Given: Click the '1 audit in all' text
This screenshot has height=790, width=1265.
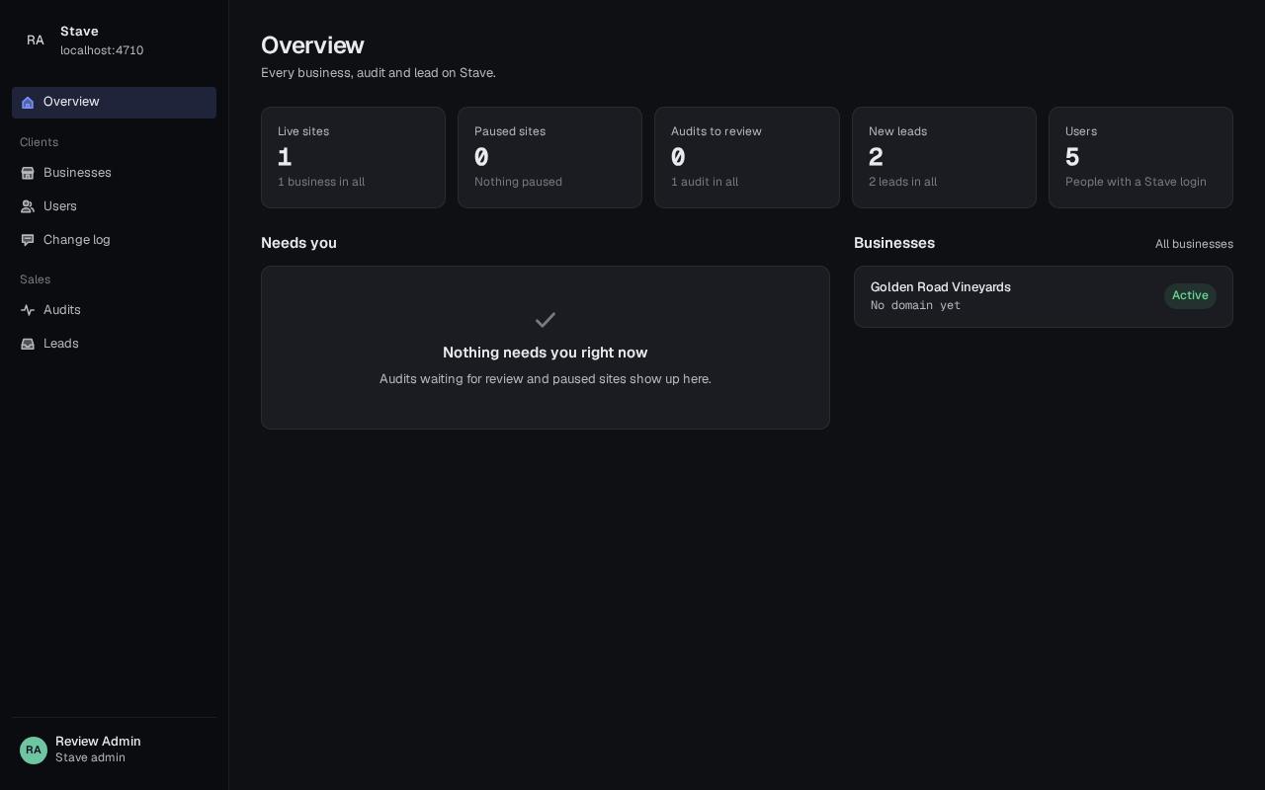Looking at the screenshot, I should tap(705, 182).
